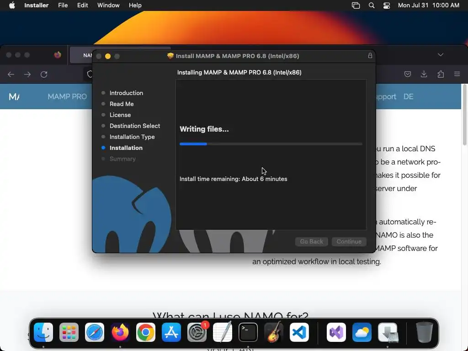Click the Installer app icon in Dock
Viewport: 468px width, 351px height.
(388, 332)
